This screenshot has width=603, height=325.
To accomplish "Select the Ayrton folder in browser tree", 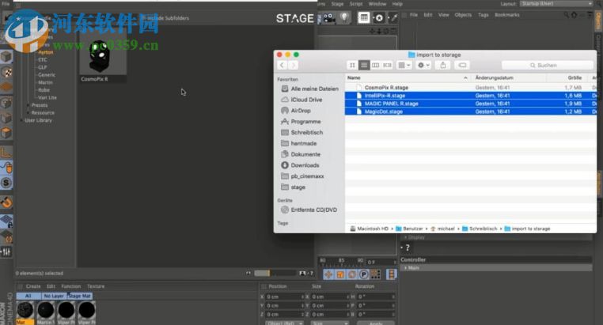I will point(45,52).
